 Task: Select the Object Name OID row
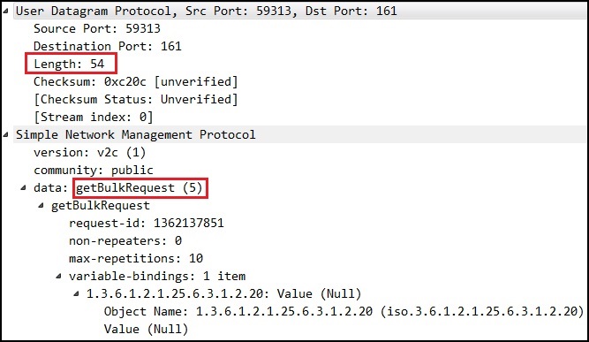[x=344, y=311]
